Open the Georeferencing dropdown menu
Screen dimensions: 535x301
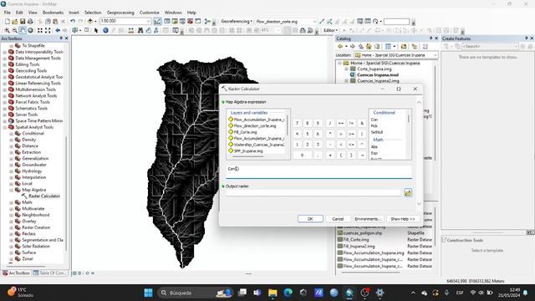tap(237, 21)
